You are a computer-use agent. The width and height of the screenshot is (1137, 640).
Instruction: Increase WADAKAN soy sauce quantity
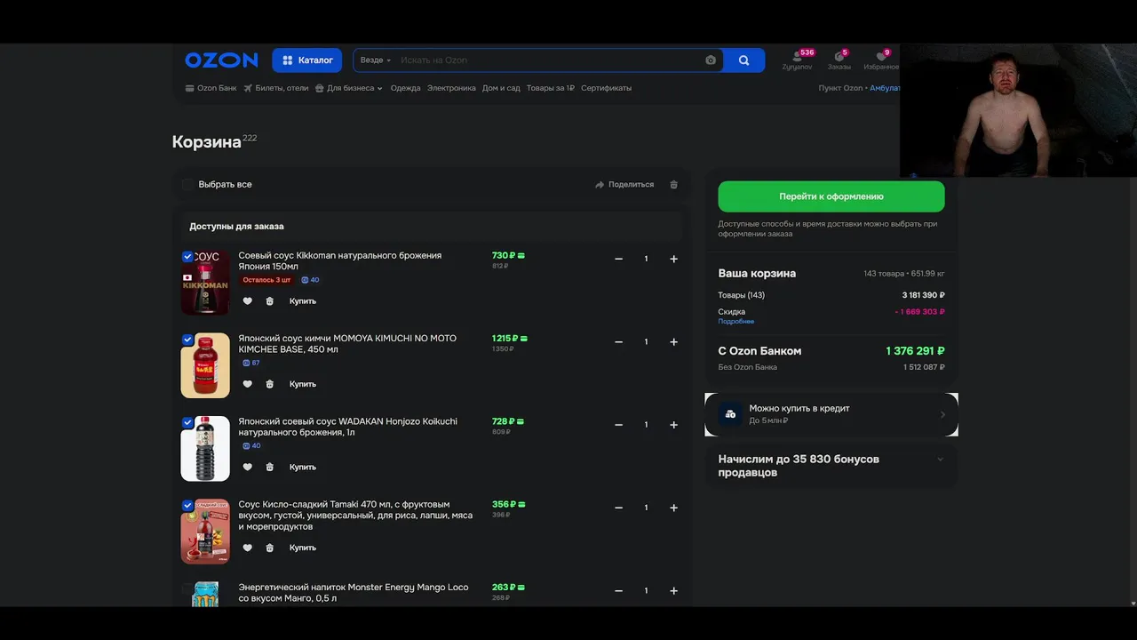(674, 425)
